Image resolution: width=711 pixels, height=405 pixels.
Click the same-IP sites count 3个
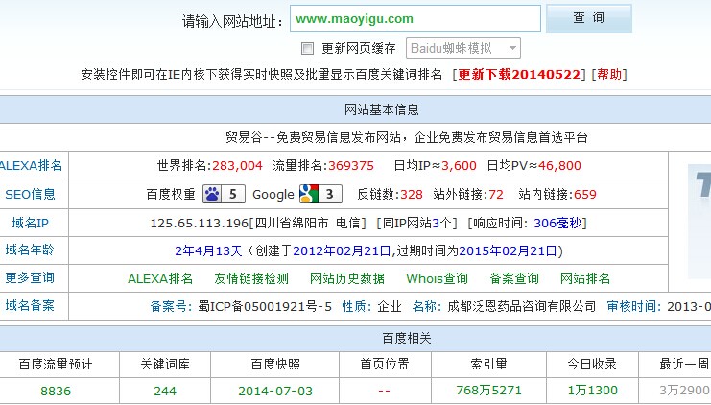pos(441,224)
